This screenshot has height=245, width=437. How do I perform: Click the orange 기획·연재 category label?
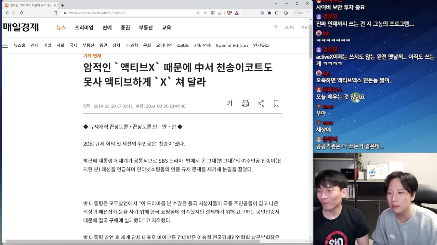(92, 56)
